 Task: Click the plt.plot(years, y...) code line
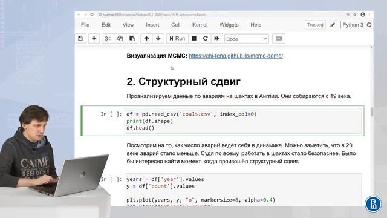tap(201, 200)
